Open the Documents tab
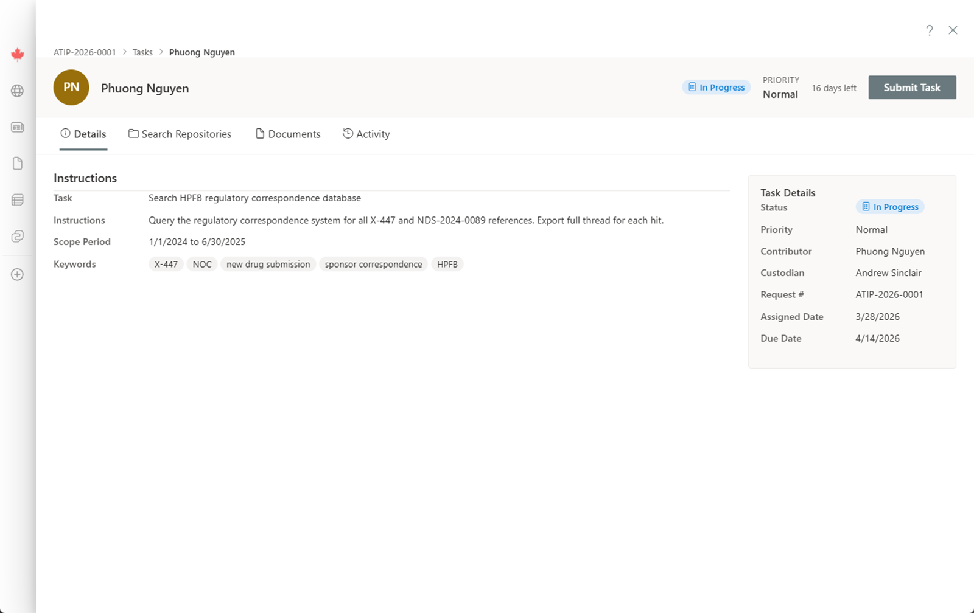974x613 pixels. point(287,134)
